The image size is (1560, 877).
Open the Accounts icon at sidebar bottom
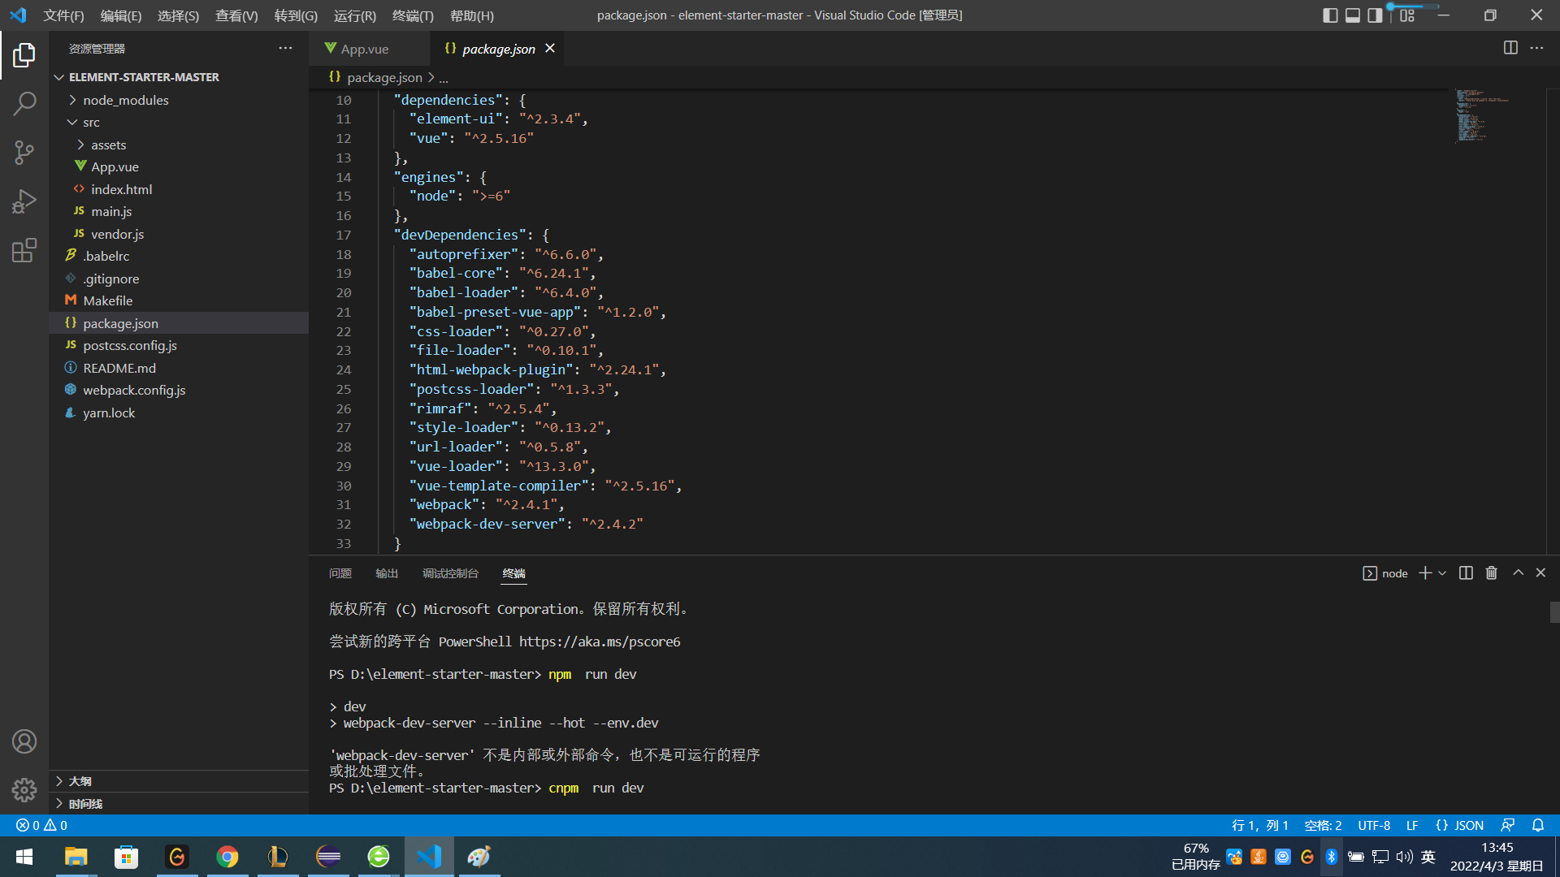24,741
